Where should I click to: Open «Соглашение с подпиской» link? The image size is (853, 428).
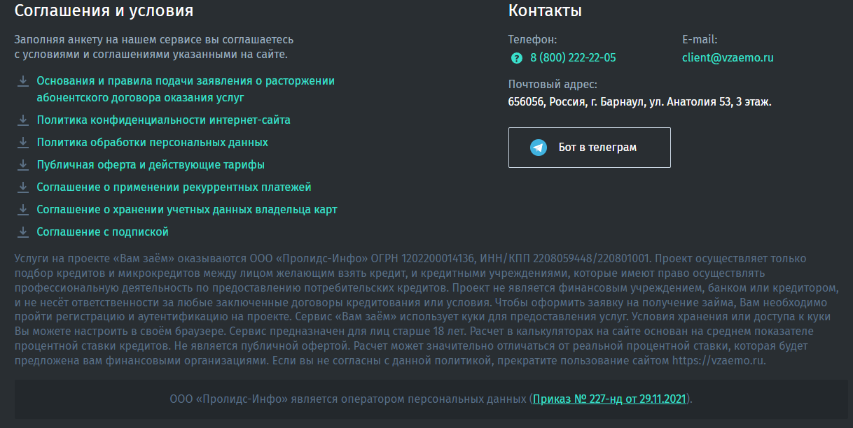tap(102, 232)
